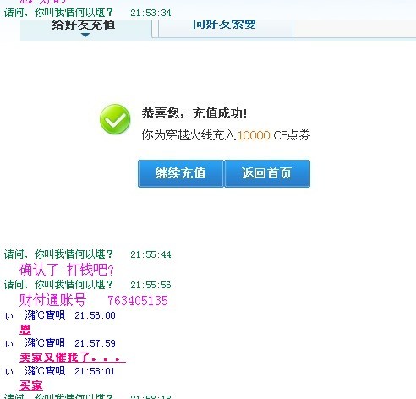Click the timestamp 21:56:00
Image resolution: width=416 pixels, height=399 pixels.
tap(95, 315)
